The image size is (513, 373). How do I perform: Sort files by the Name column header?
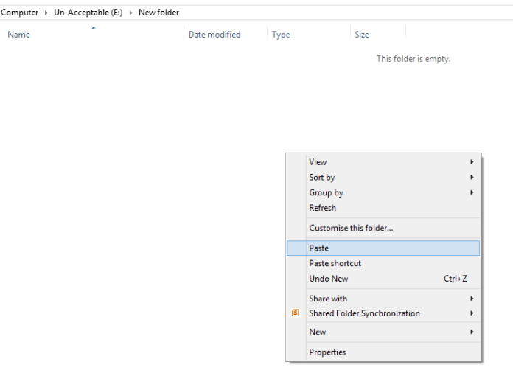click(x=19, y=35)
